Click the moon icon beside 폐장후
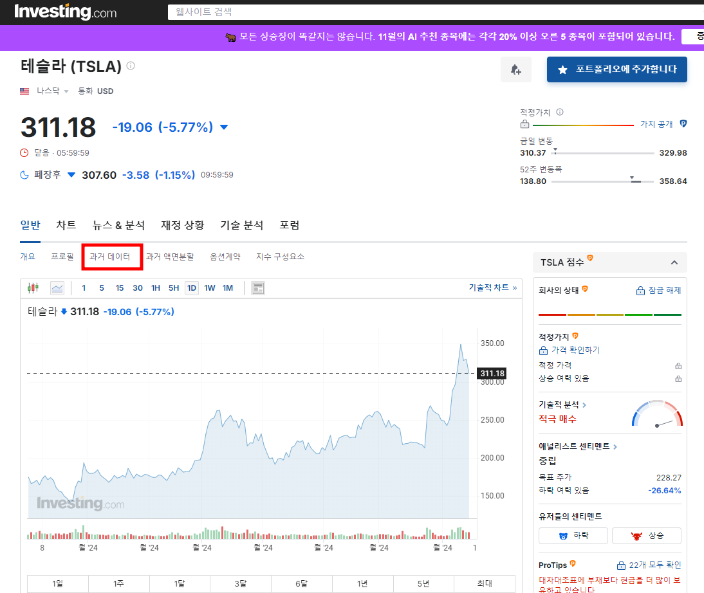 [x=24, y=175]
